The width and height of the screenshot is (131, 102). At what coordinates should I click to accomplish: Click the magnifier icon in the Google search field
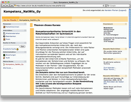108,6
